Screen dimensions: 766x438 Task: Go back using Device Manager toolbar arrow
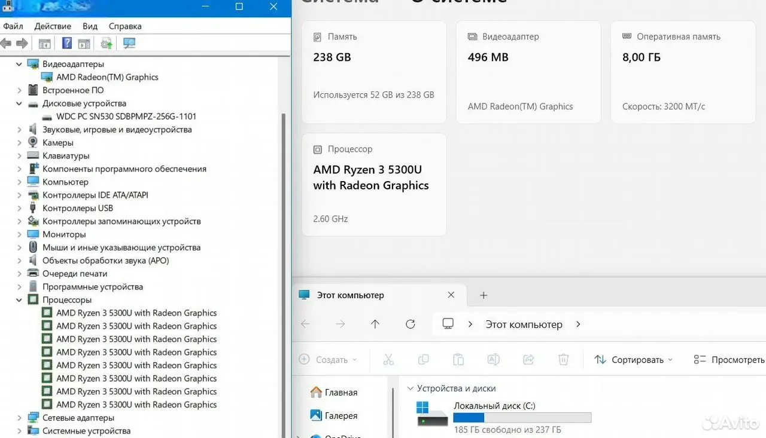(x=6, y=44)
